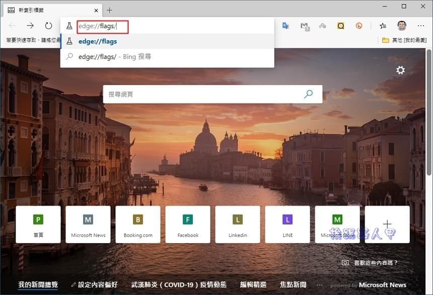Select the edge://flags/ Bing search suggestion
The height and width of the screenshot is (295, 433).
click(x=167, y=56)
